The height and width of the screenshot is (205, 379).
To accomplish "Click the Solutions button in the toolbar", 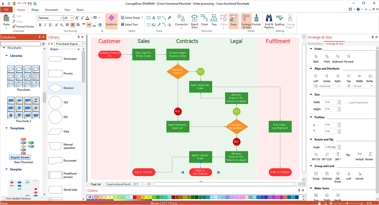I will tap(111, 21).
